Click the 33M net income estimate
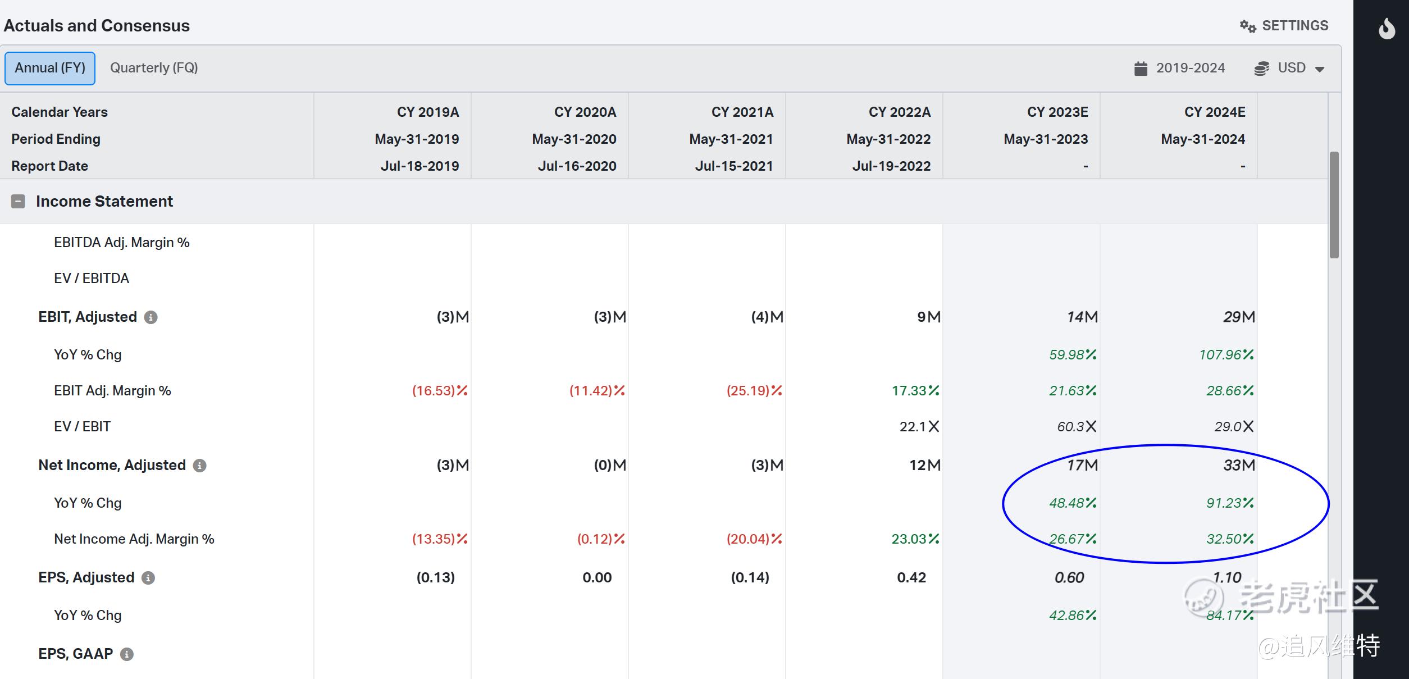Image resolution: width=1409 pixels, height=679 pixels. (1239, 465)
